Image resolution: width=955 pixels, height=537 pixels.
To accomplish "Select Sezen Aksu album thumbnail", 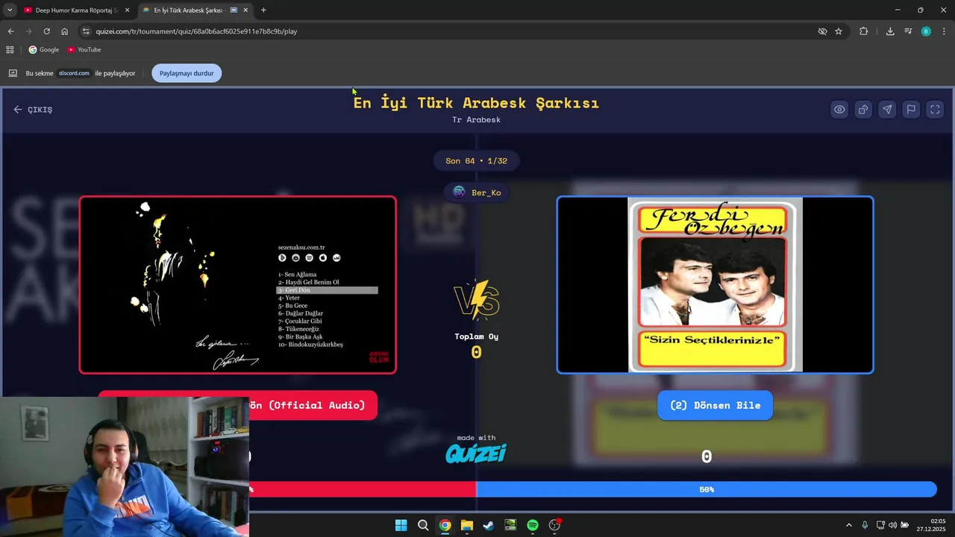I will click(238, 284).
